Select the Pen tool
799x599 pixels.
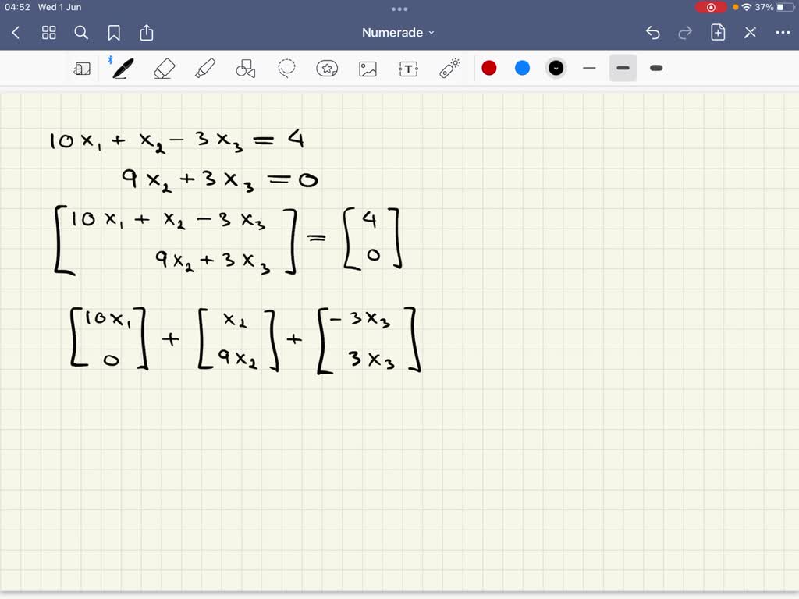(123, 68)
